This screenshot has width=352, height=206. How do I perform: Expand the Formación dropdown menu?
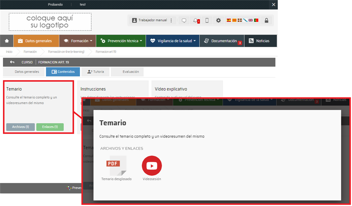pos(77,41)
